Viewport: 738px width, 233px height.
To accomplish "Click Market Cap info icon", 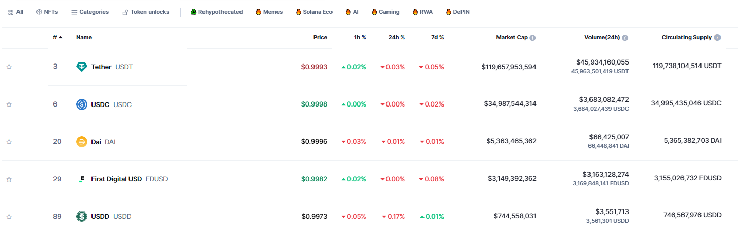I will (x=532, y=38).
